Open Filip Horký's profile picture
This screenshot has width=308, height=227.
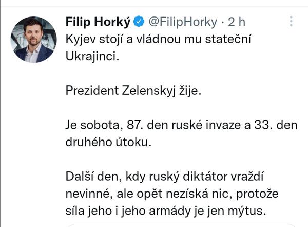(x=33, y=40)
